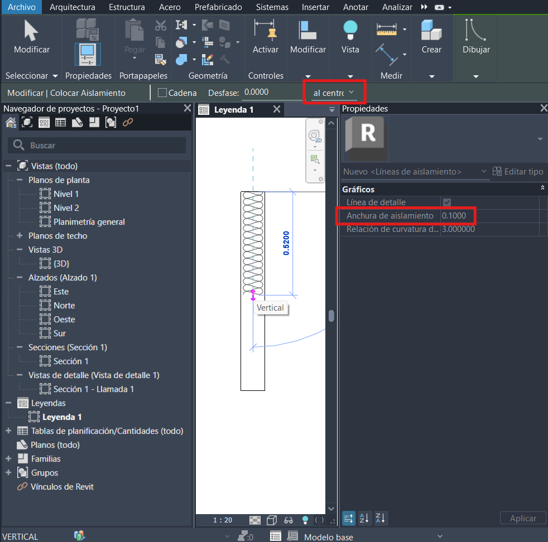Viewport: 548px width, 542px height.
Task: Click the Editar tipo button
Action: pos(517,172)
